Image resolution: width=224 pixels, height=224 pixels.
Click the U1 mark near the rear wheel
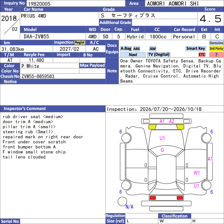pyautogui.click(x=196, y=186)
